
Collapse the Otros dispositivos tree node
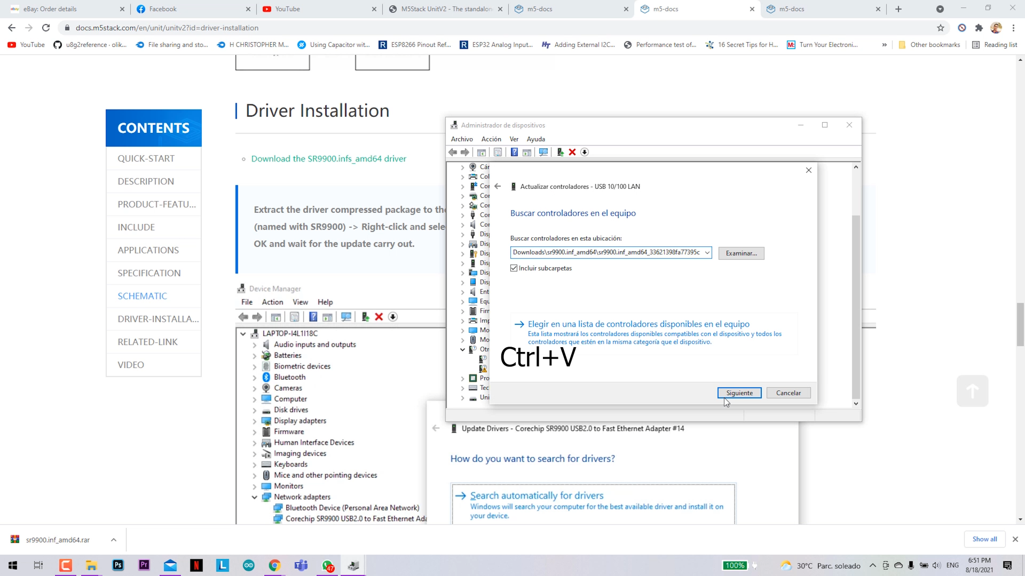click(463, 350)
